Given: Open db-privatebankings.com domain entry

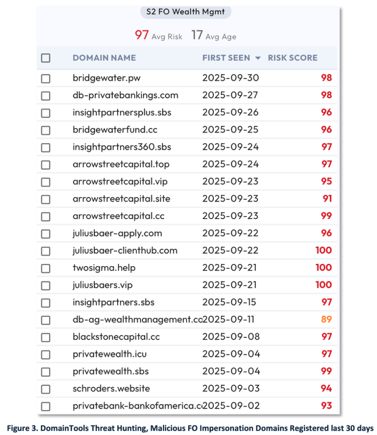Looking at the screenshot, I should pyautogui.click(x=125, y=95).
